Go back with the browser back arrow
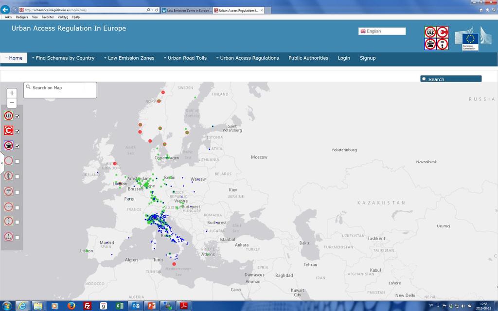 point(5,10)
